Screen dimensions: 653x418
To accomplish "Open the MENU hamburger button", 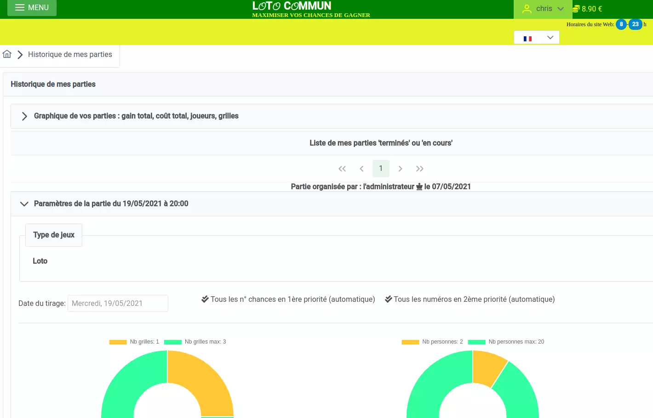I will coord(32,8).
